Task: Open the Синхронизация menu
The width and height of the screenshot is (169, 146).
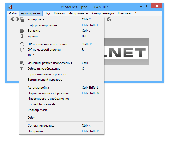Action: click(x=103, y=13)
